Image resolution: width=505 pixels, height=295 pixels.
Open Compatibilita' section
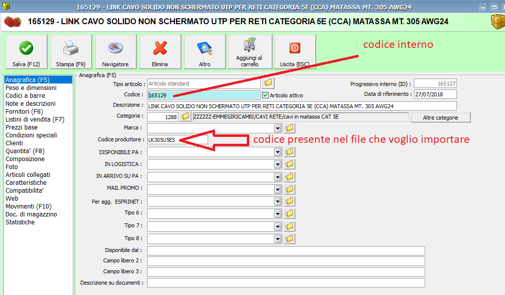point(24,191)
